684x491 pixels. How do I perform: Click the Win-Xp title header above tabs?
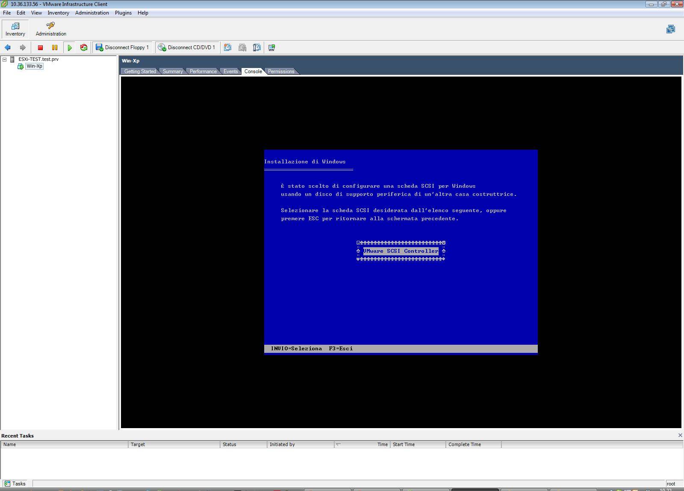tap(130, 61)
